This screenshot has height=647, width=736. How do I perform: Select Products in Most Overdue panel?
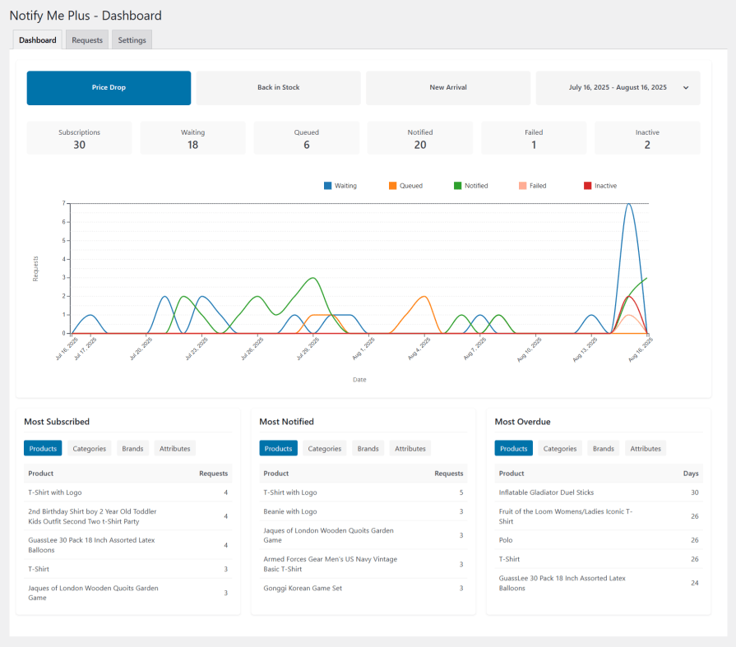pyautogui.click(x=513, y=449)
